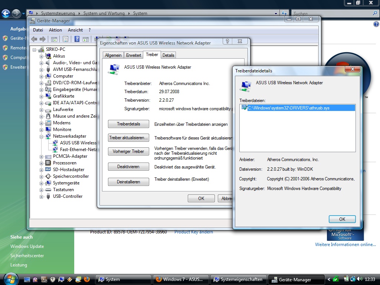Select athrusb.sys in the Treiberdateien list

[298, 108]
